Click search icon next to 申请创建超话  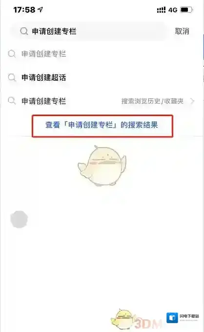pos(12,77)
